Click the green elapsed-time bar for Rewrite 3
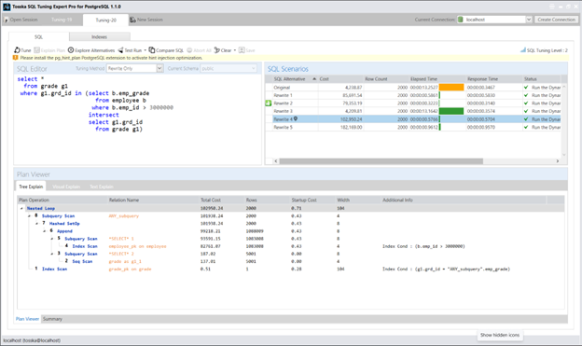The image size is (582, 346). tap(451, 111)
